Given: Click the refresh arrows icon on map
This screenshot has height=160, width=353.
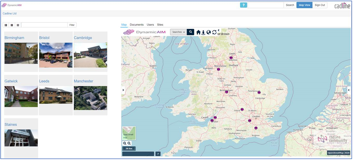Looking at the screenshot, I should coord(214,32).
